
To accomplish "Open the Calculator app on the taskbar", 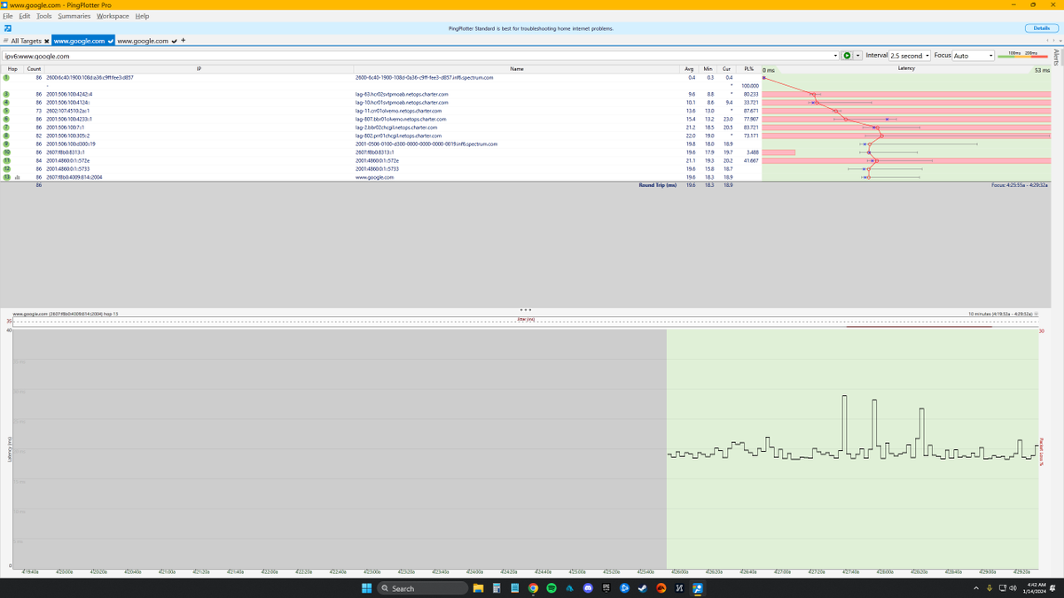I will pos(496,588).
